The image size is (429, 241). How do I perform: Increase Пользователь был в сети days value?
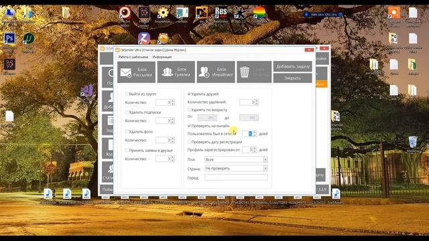tap(255, 132)
